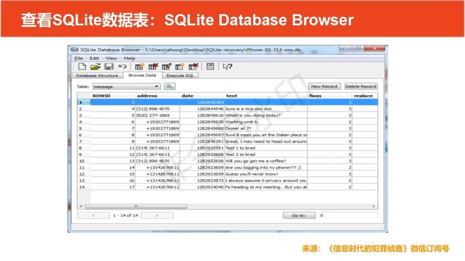This screenshot has height=261, width=465.
Task: Click the Go to record number field
Action: coord(348,215)
